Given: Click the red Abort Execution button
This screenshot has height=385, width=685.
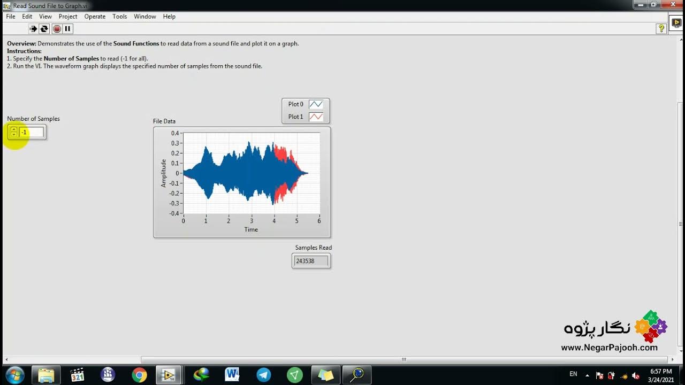Looking at the screenshot, I should 57,29.
